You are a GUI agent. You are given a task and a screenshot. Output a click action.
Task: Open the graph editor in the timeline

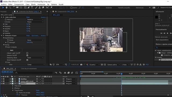[77, 73]
